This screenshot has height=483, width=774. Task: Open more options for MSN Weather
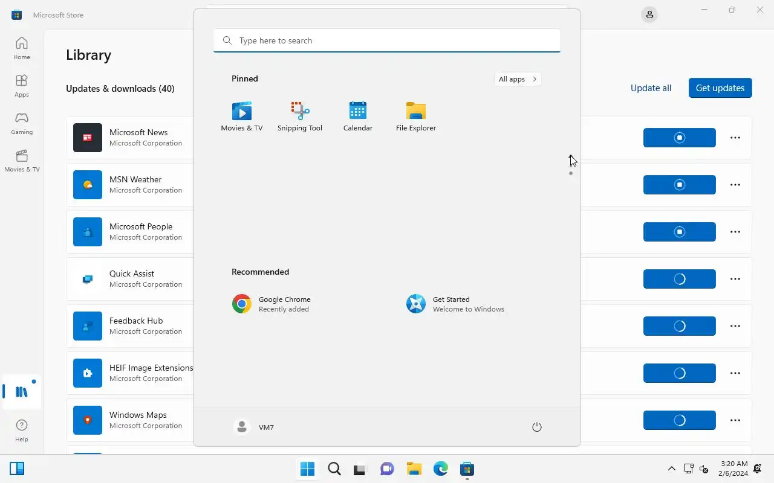click(x=735, y=185)
